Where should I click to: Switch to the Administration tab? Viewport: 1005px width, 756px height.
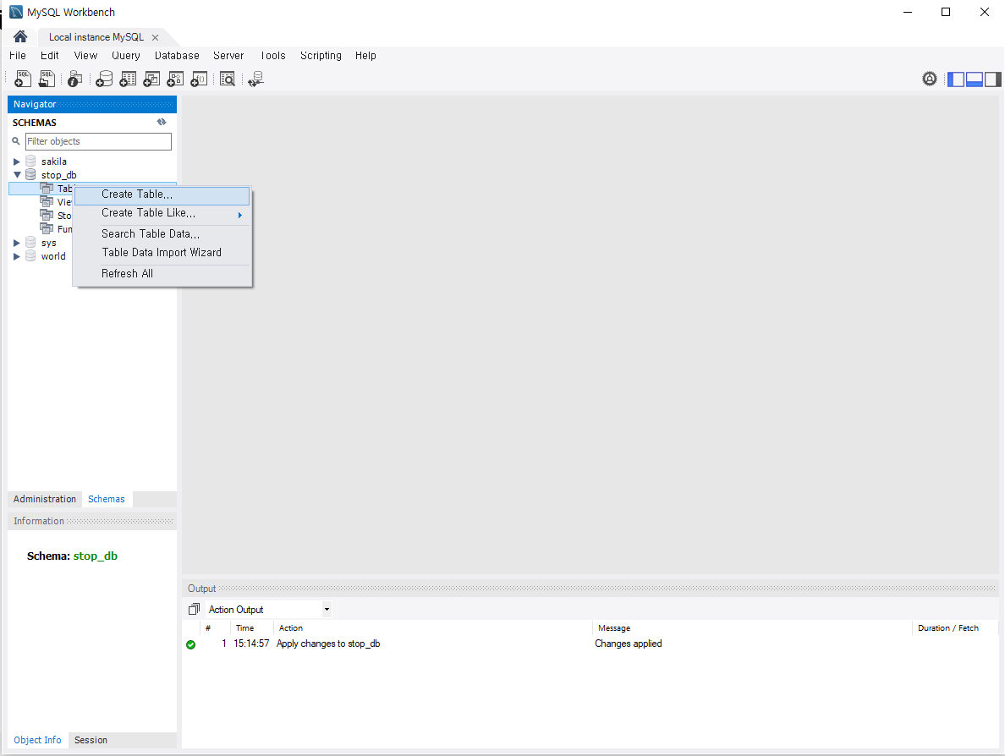[x=44, y=499]
